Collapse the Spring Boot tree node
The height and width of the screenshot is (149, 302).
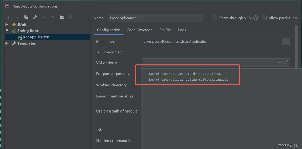pyautogui.click(x=7, y=31)
